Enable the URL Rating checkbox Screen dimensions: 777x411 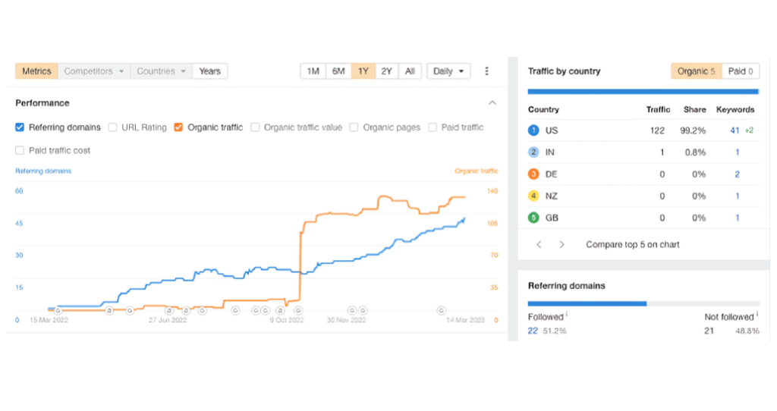(x=113, y=127)
